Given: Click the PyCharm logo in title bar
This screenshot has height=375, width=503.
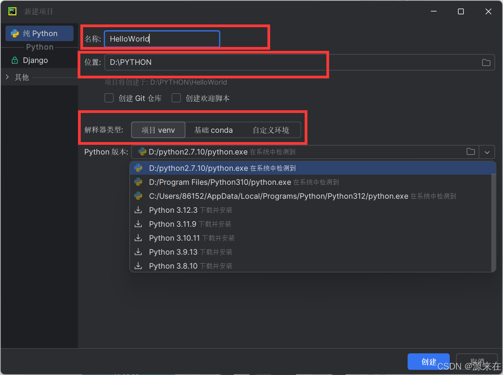Looking at the screenshot, I should (12, 11).
